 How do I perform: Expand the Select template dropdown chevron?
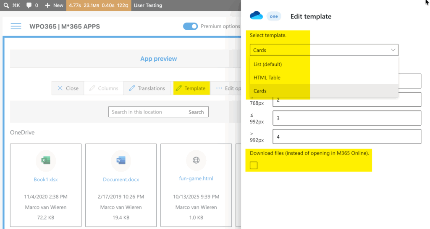click(x=393, y=50)
